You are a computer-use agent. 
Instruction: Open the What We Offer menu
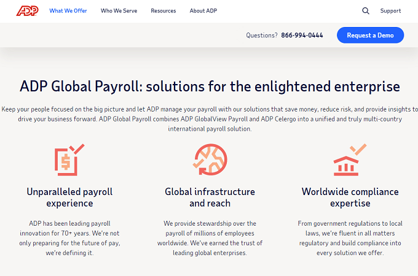click(68, 11)
